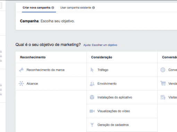Choose the Tráfego objective
This screenshot has height=132, width=177.
point(122,70)
